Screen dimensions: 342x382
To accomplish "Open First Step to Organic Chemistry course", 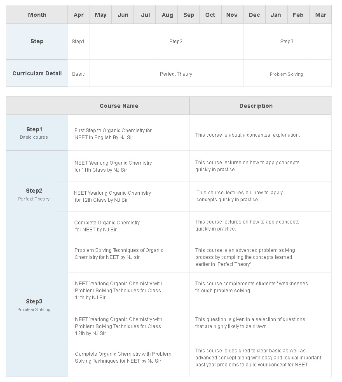I will 113,134.
